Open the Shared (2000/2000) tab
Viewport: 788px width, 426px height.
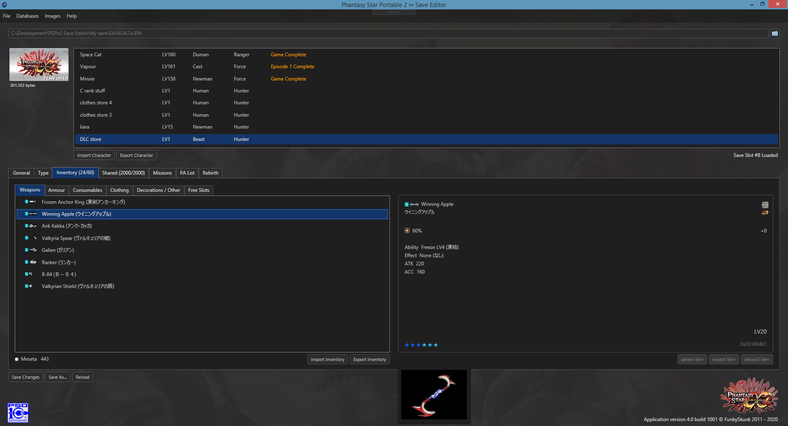[x=124, y=173]
